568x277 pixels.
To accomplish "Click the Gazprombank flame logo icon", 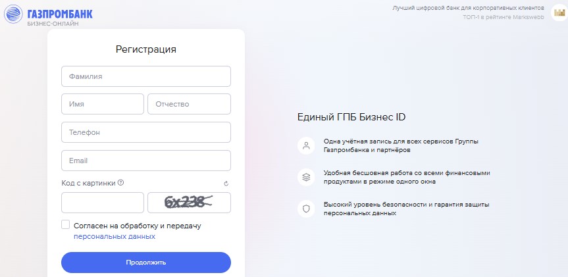I will click(x=13, y=14).
